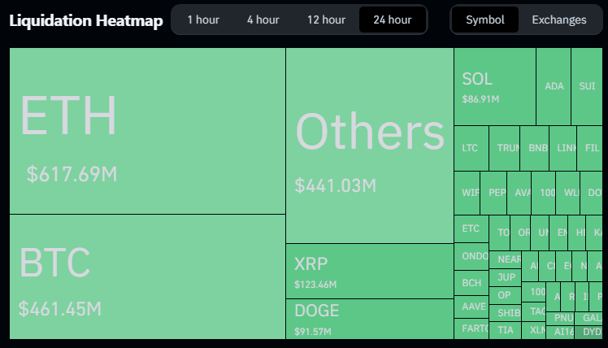
Task: Click the Others $441.03M block
Action: point(369,146)
